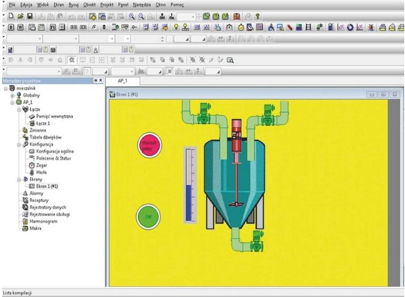This screenshot has width=405, height=297.
Task: Select the word button 'W' object tool
Action: pyautogui.click(x=19, y=27)
